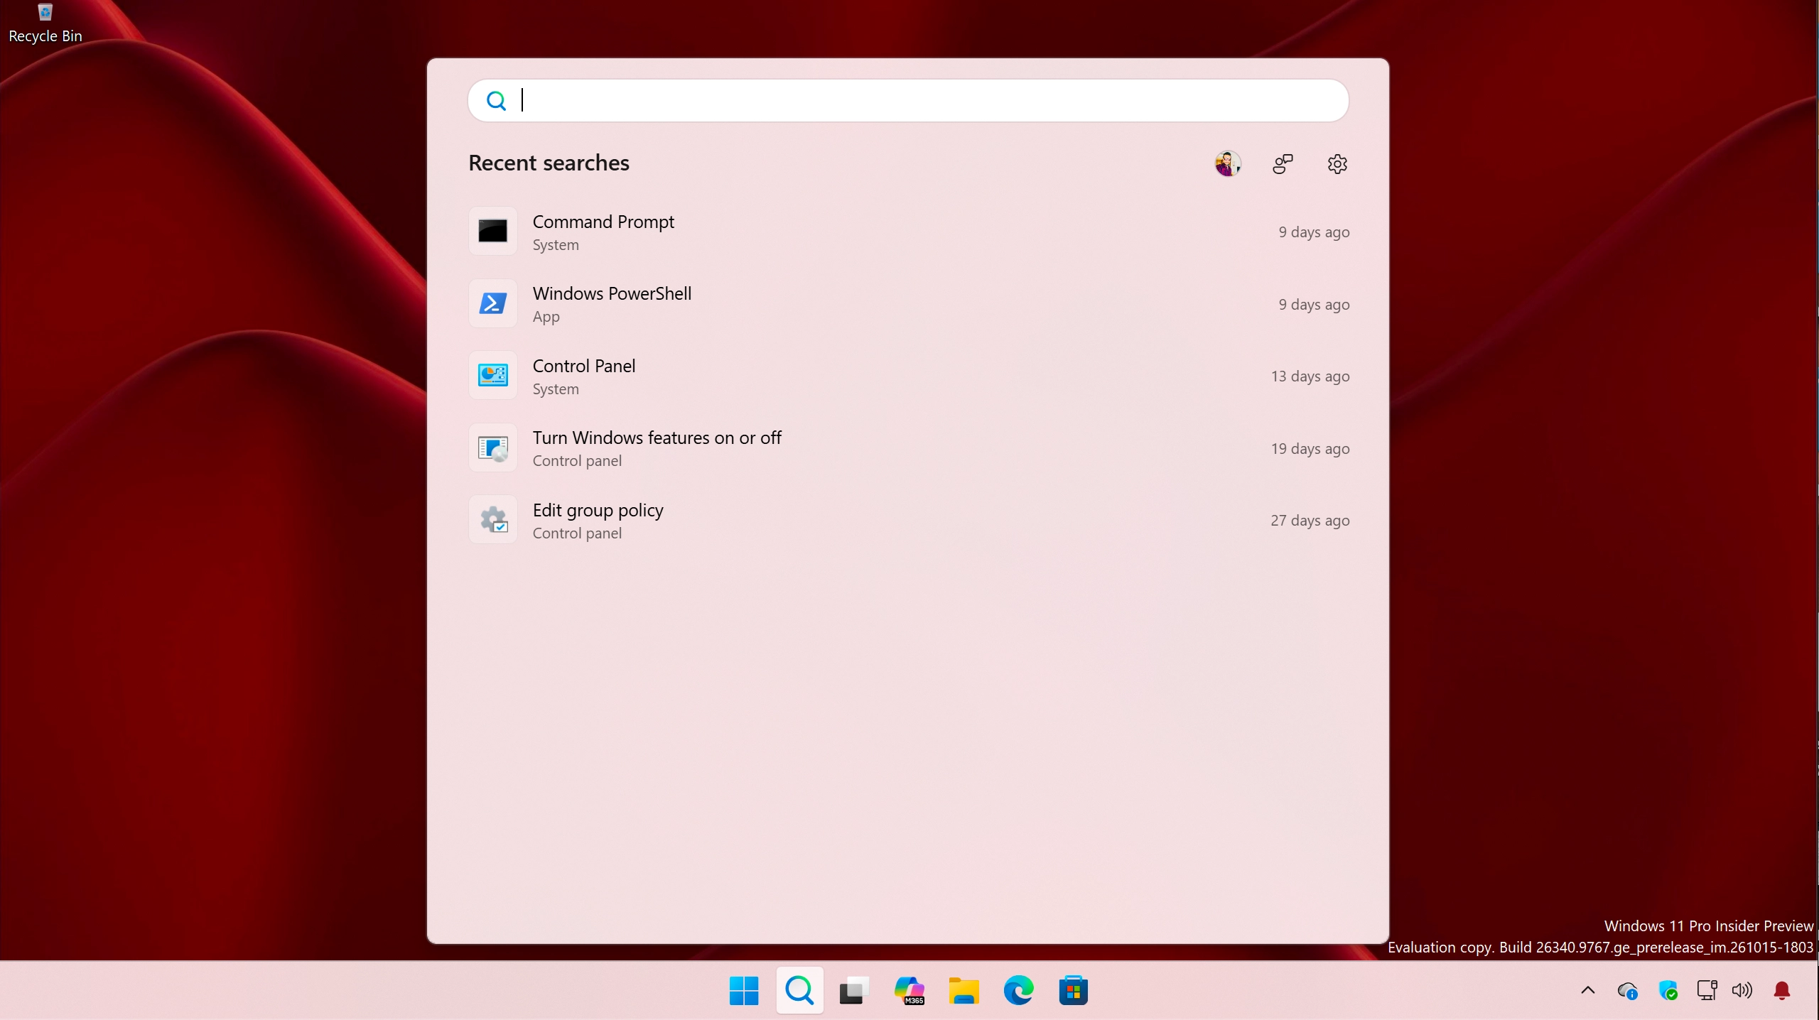
Task: Select the Command Prompt recent search
Action: 908,232
